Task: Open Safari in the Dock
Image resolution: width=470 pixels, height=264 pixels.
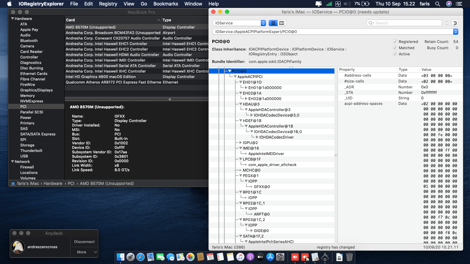Action: pos(140,257)
